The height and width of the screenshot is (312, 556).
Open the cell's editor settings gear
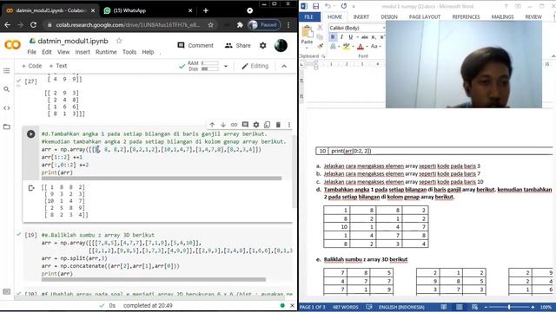256,125
